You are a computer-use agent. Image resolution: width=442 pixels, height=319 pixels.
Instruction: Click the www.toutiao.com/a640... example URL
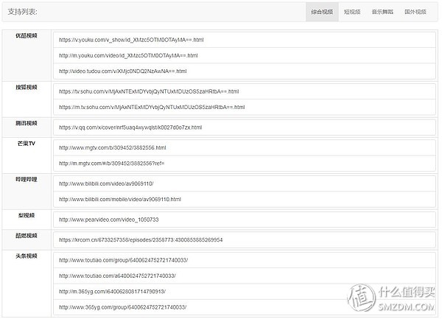pos(117,276)
